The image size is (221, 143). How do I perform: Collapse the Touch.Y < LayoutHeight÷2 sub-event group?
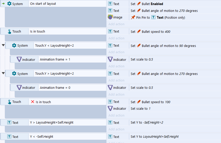coord(3,45)
